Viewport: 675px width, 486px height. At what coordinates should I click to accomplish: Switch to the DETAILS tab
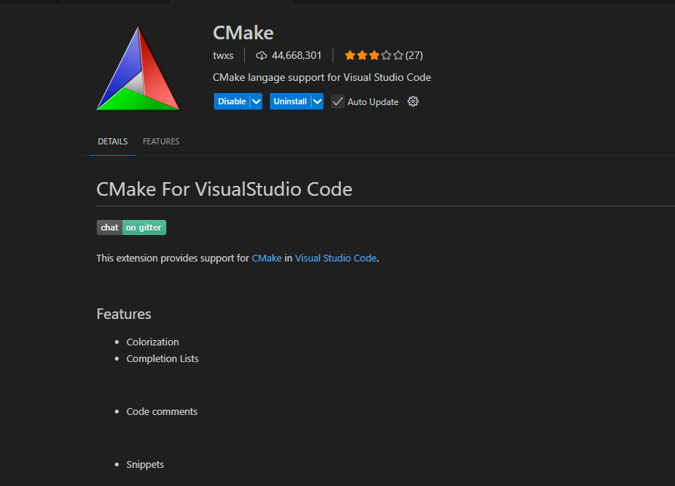pos(113,141)
